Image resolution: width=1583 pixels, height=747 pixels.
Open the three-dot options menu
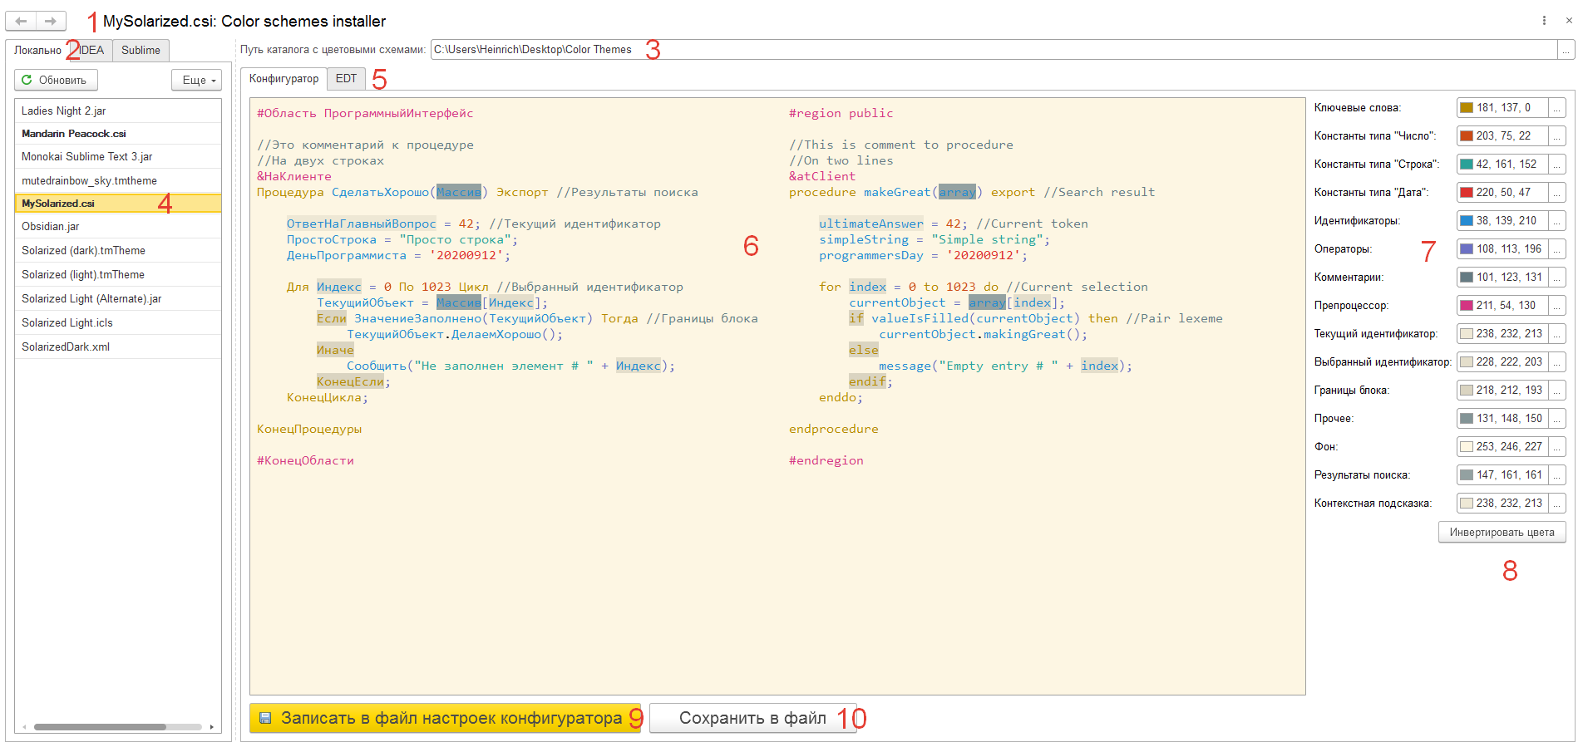[x=1544, y=21]
